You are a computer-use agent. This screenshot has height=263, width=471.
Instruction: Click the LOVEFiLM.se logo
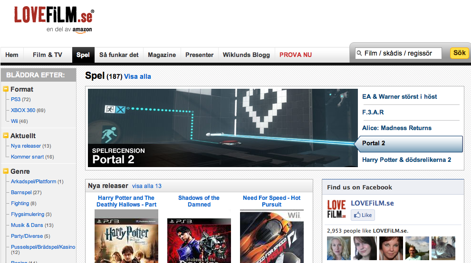(54, 15)
